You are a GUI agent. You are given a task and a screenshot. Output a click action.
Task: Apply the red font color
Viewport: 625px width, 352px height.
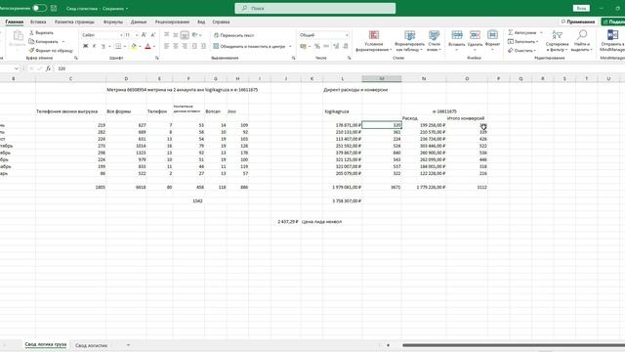click(147, 46)
